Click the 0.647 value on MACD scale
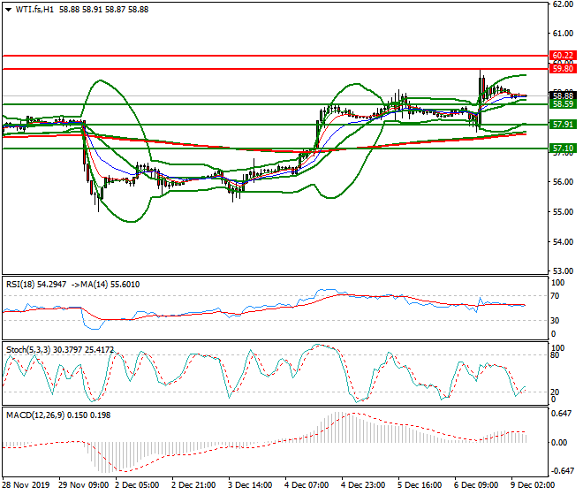 click(x=561, y=413)
